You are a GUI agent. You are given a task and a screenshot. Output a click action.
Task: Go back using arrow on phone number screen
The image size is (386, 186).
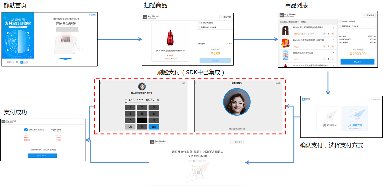point(101,83)
